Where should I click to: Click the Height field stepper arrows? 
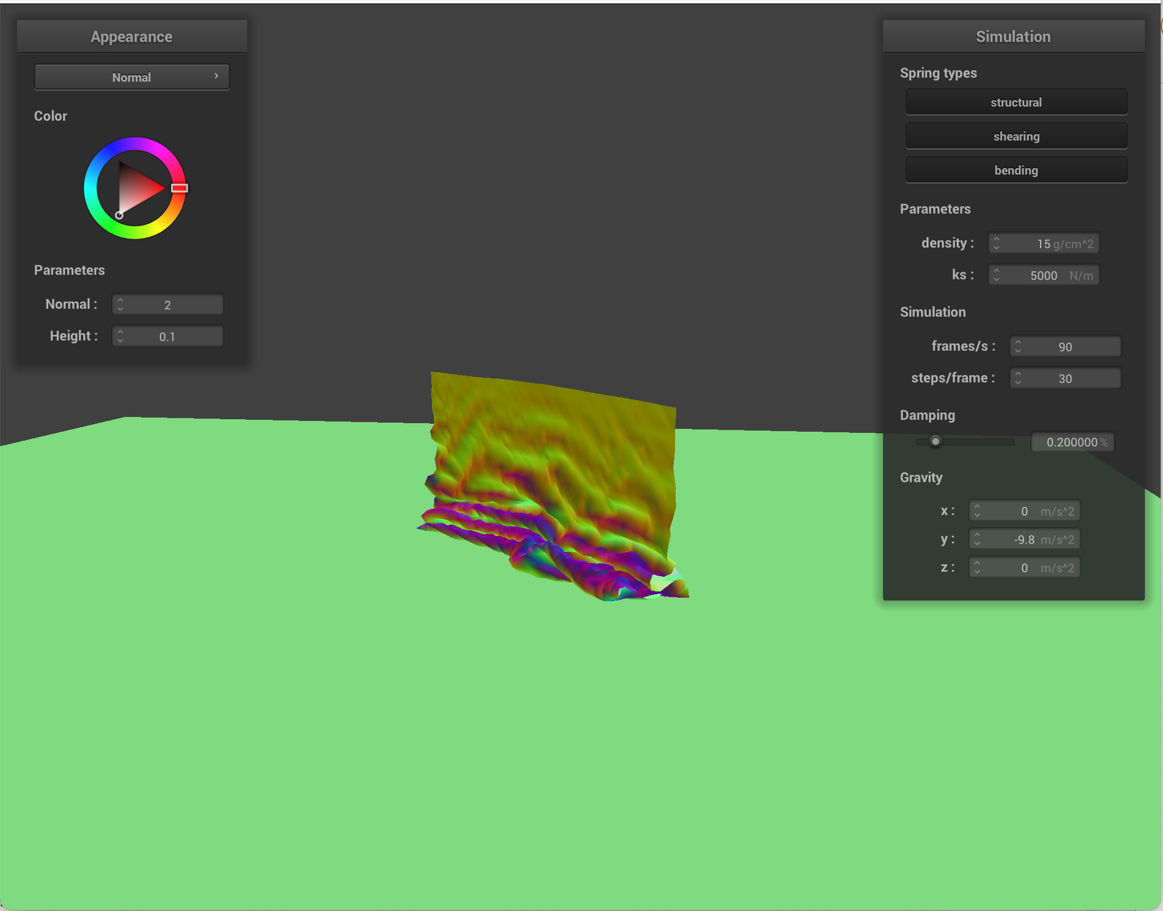point(120,337)
